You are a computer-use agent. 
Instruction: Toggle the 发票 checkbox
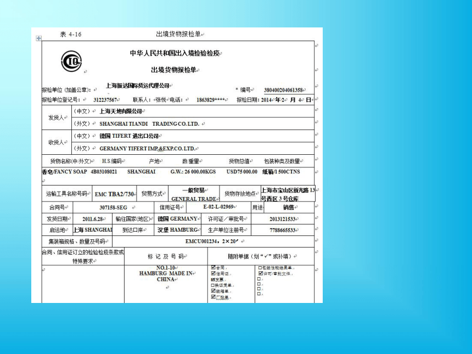tap(213, 279)
